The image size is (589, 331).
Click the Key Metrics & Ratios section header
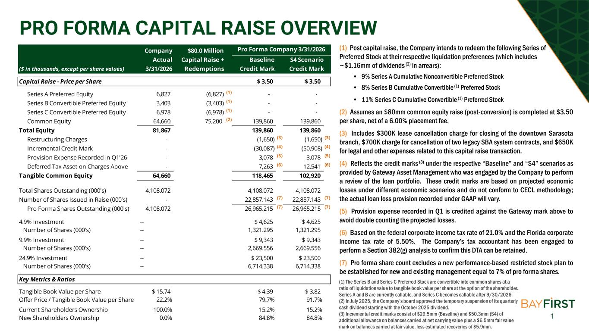(47, 279)
